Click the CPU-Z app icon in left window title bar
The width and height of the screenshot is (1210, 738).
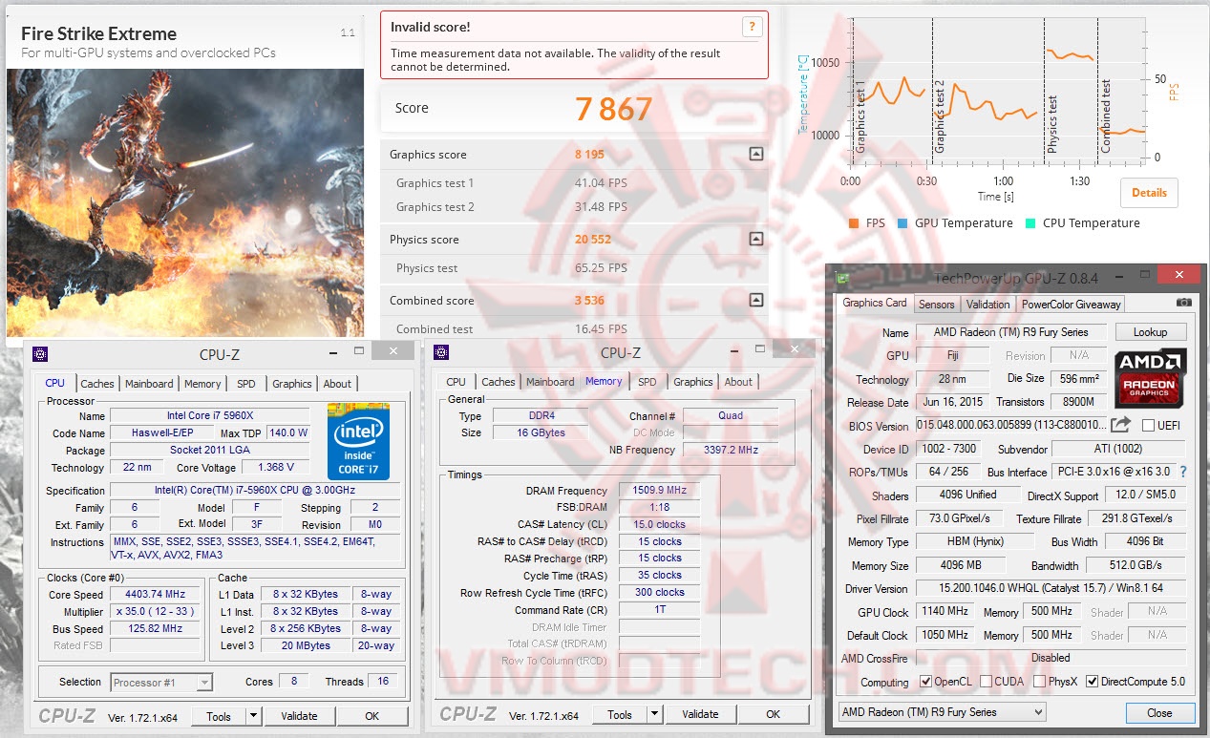[41, 354]
